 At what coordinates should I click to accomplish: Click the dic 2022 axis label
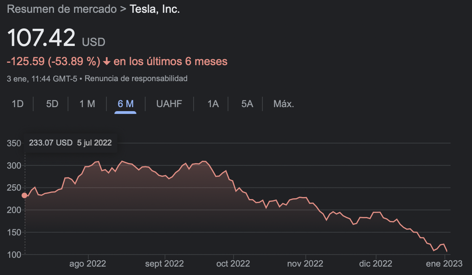point(376,264)
